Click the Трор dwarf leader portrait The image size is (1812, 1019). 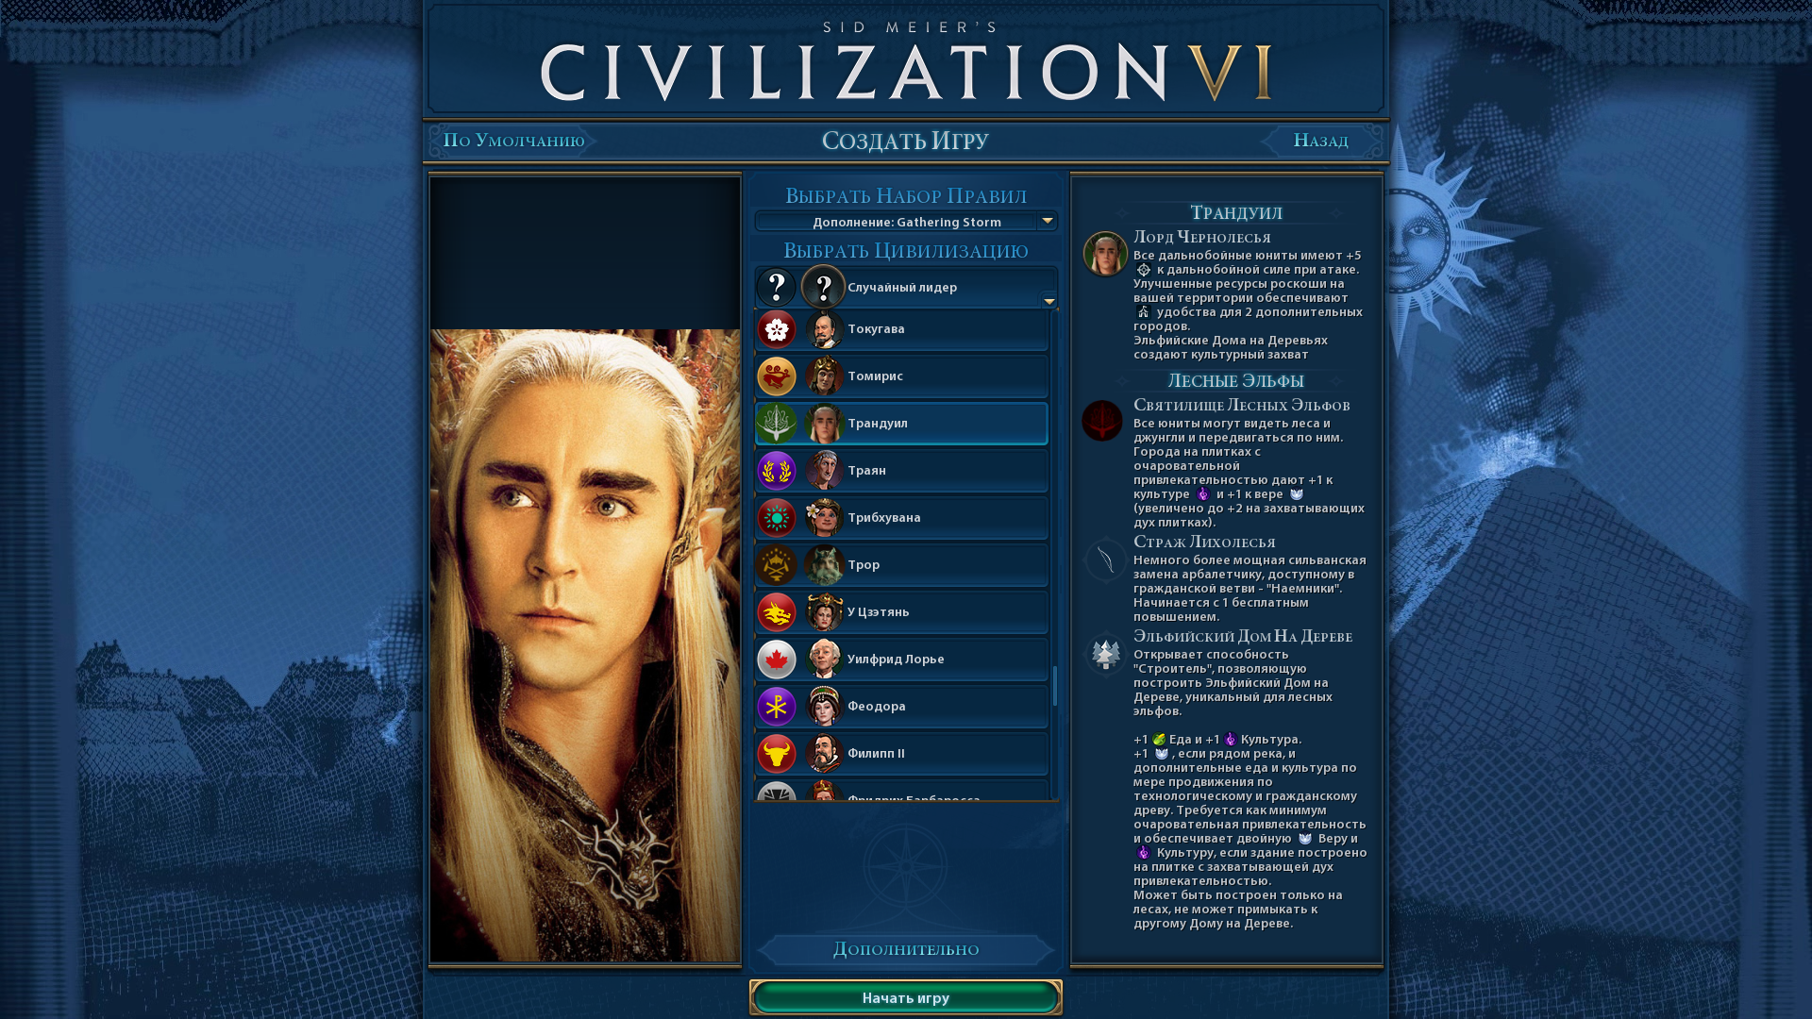pos(824,565)
